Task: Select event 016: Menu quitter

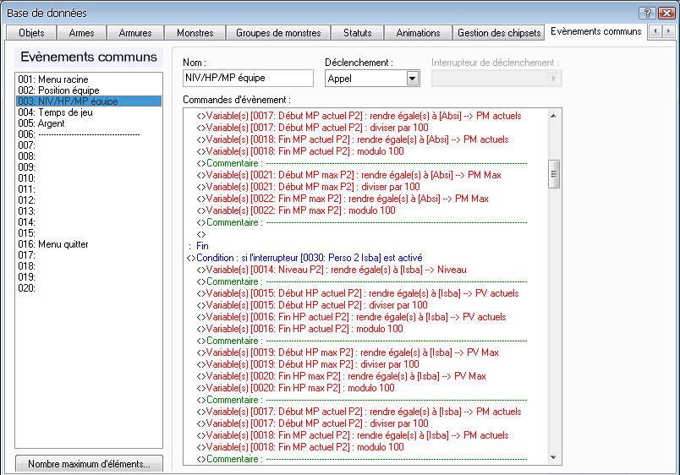Action: (89, 244)
